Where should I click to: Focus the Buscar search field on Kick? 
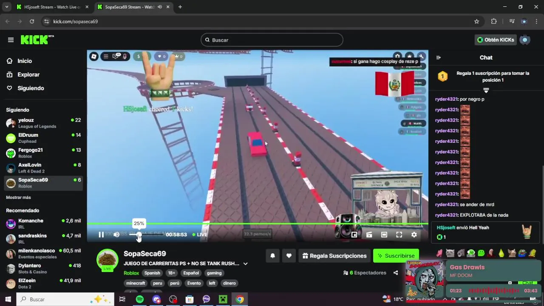(272, 40)
